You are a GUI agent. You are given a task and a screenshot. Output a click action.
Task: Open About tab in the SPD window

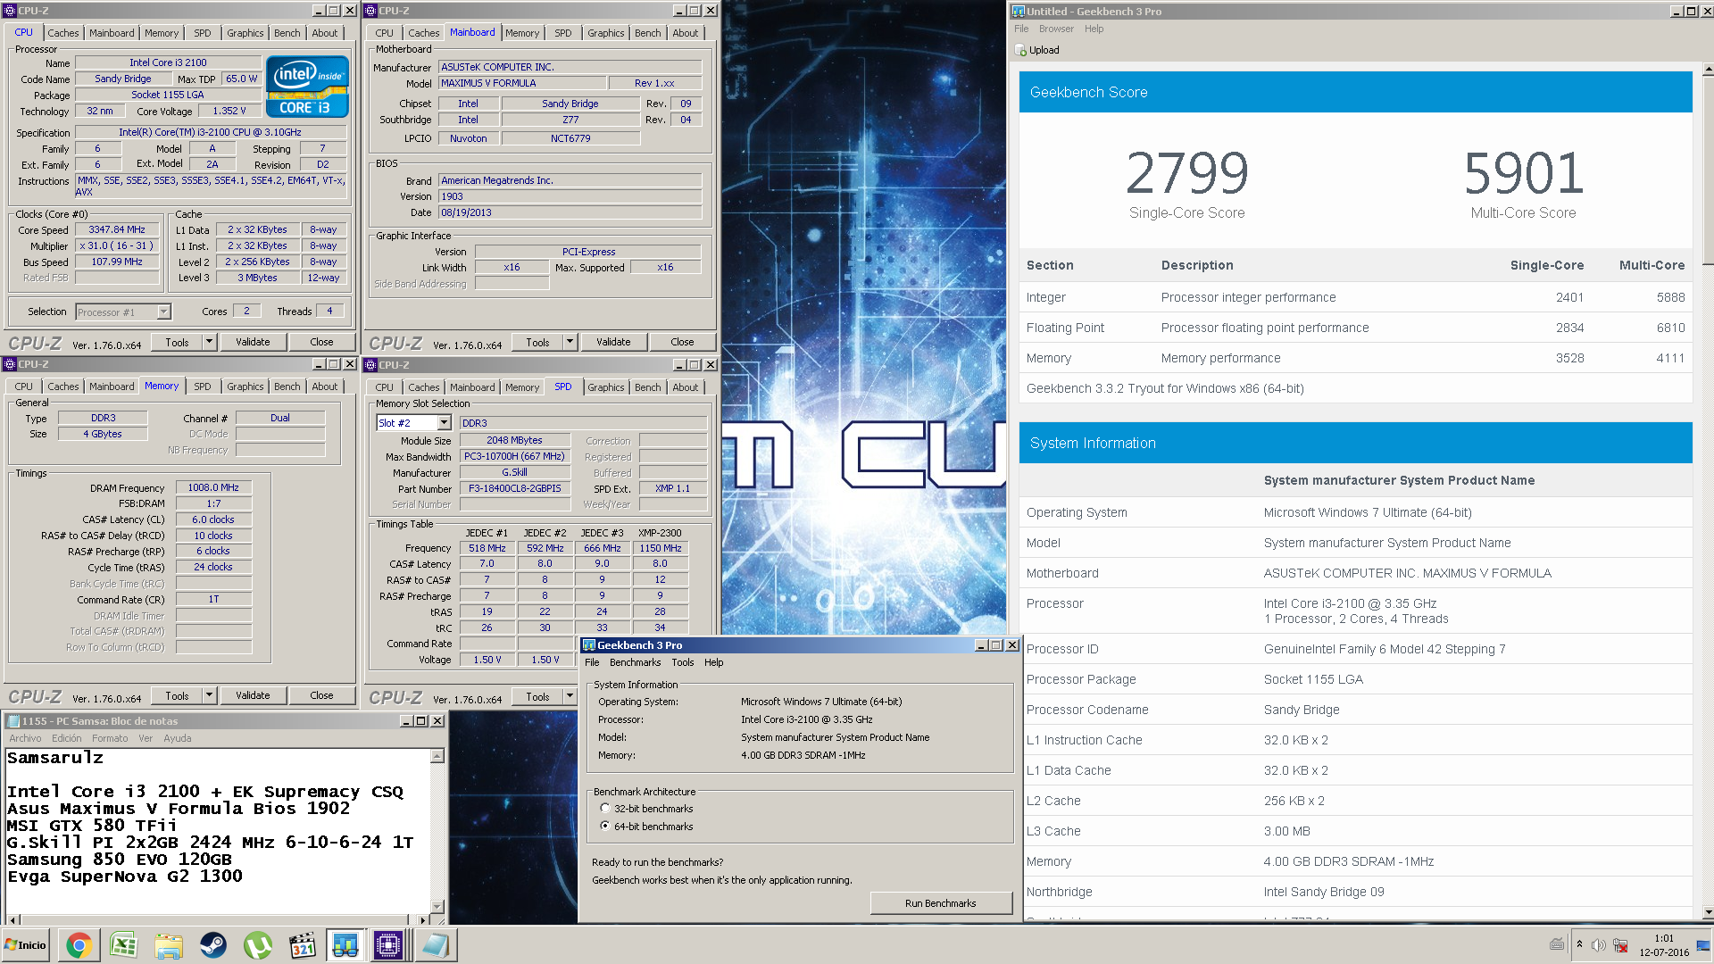[x=686, y=387]
